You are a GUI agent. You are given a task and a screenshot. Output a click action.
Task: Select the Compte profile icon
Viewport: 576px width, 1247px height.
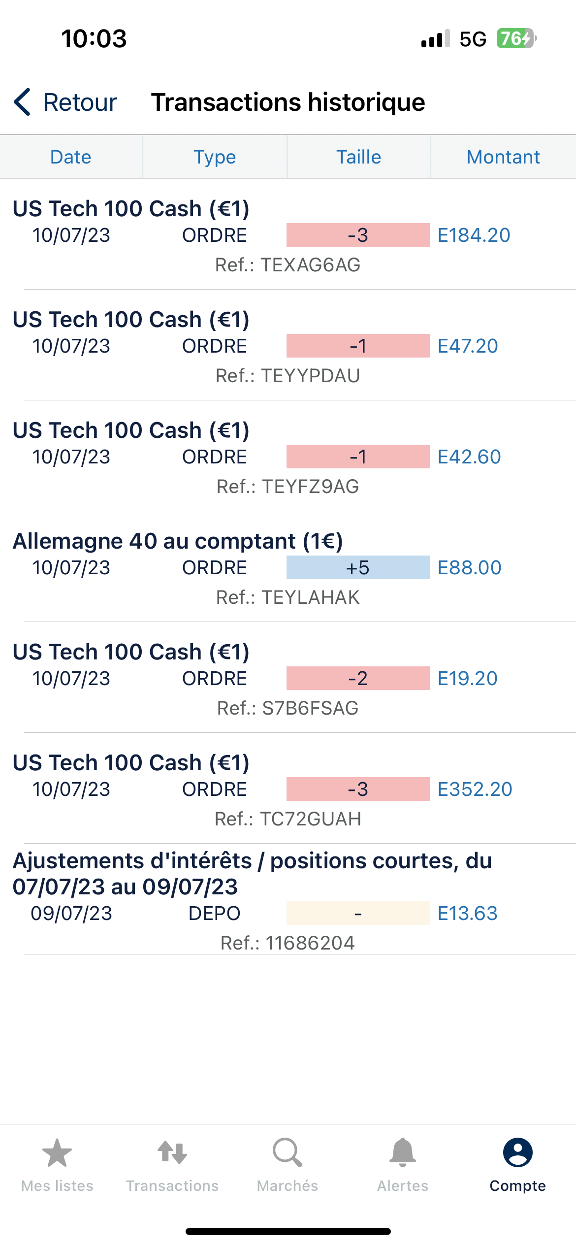517,1153
